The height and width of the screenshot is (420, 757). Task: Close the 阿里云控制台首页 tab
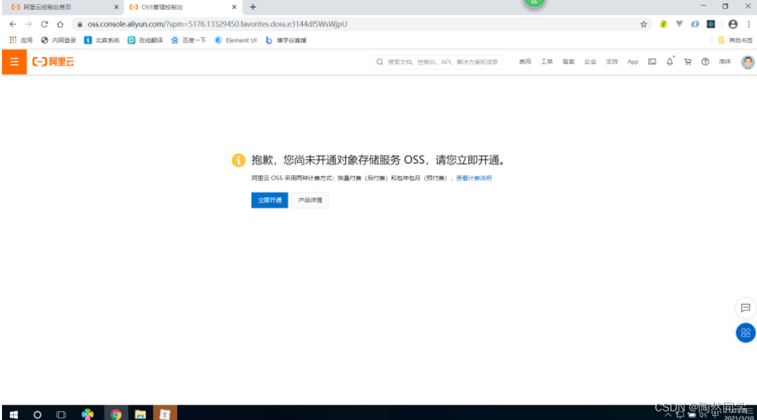(x=116, y=7)
